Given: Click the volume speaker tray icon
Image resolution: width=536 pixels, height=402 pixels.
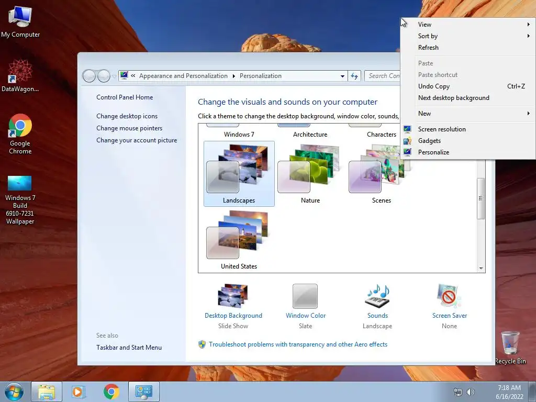Looking at the screenshot, I should pyautogui.click(x=471, y=392).
